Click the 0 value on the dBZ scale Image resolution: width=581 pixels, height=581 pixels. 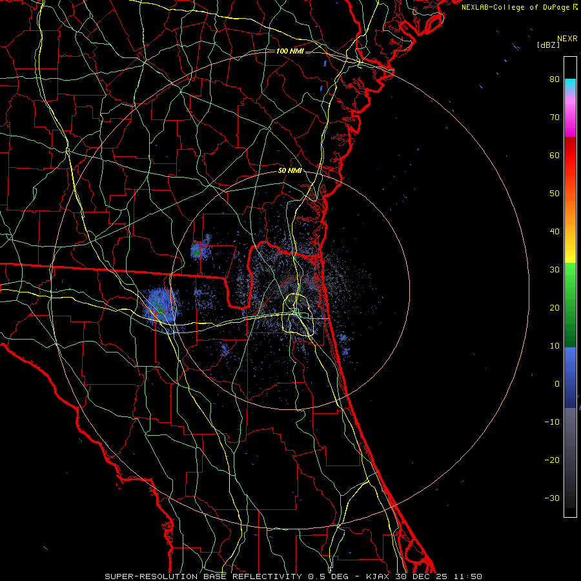coord(557,384)
